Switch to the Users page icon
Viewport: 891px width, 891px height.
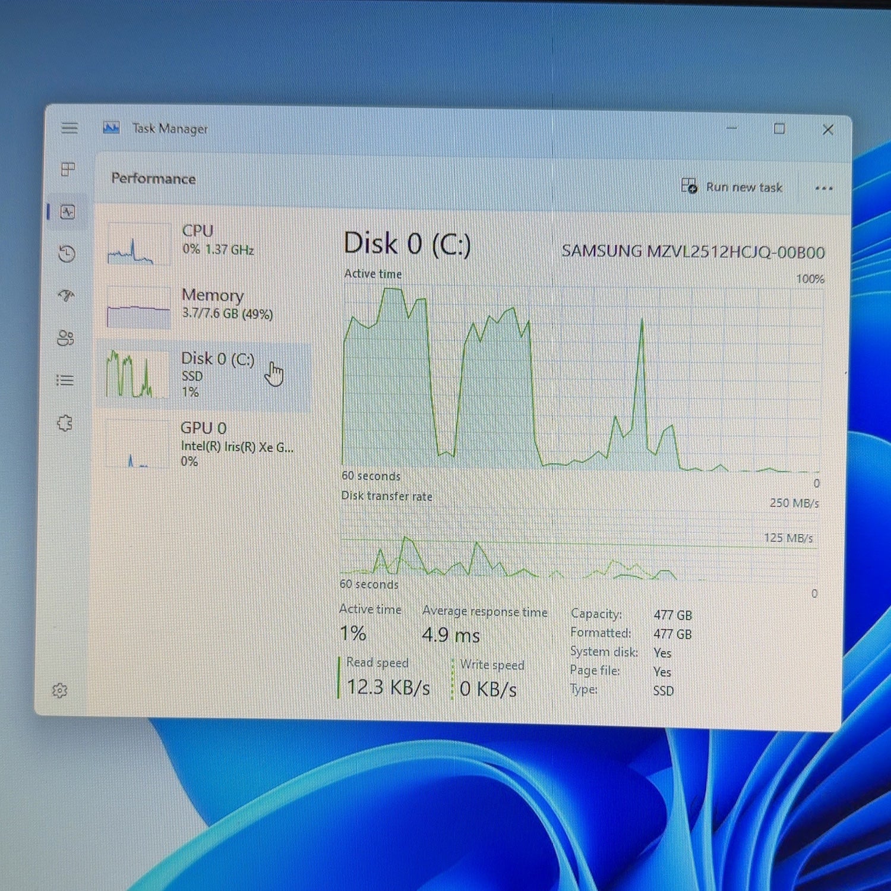tap(65, 338)
